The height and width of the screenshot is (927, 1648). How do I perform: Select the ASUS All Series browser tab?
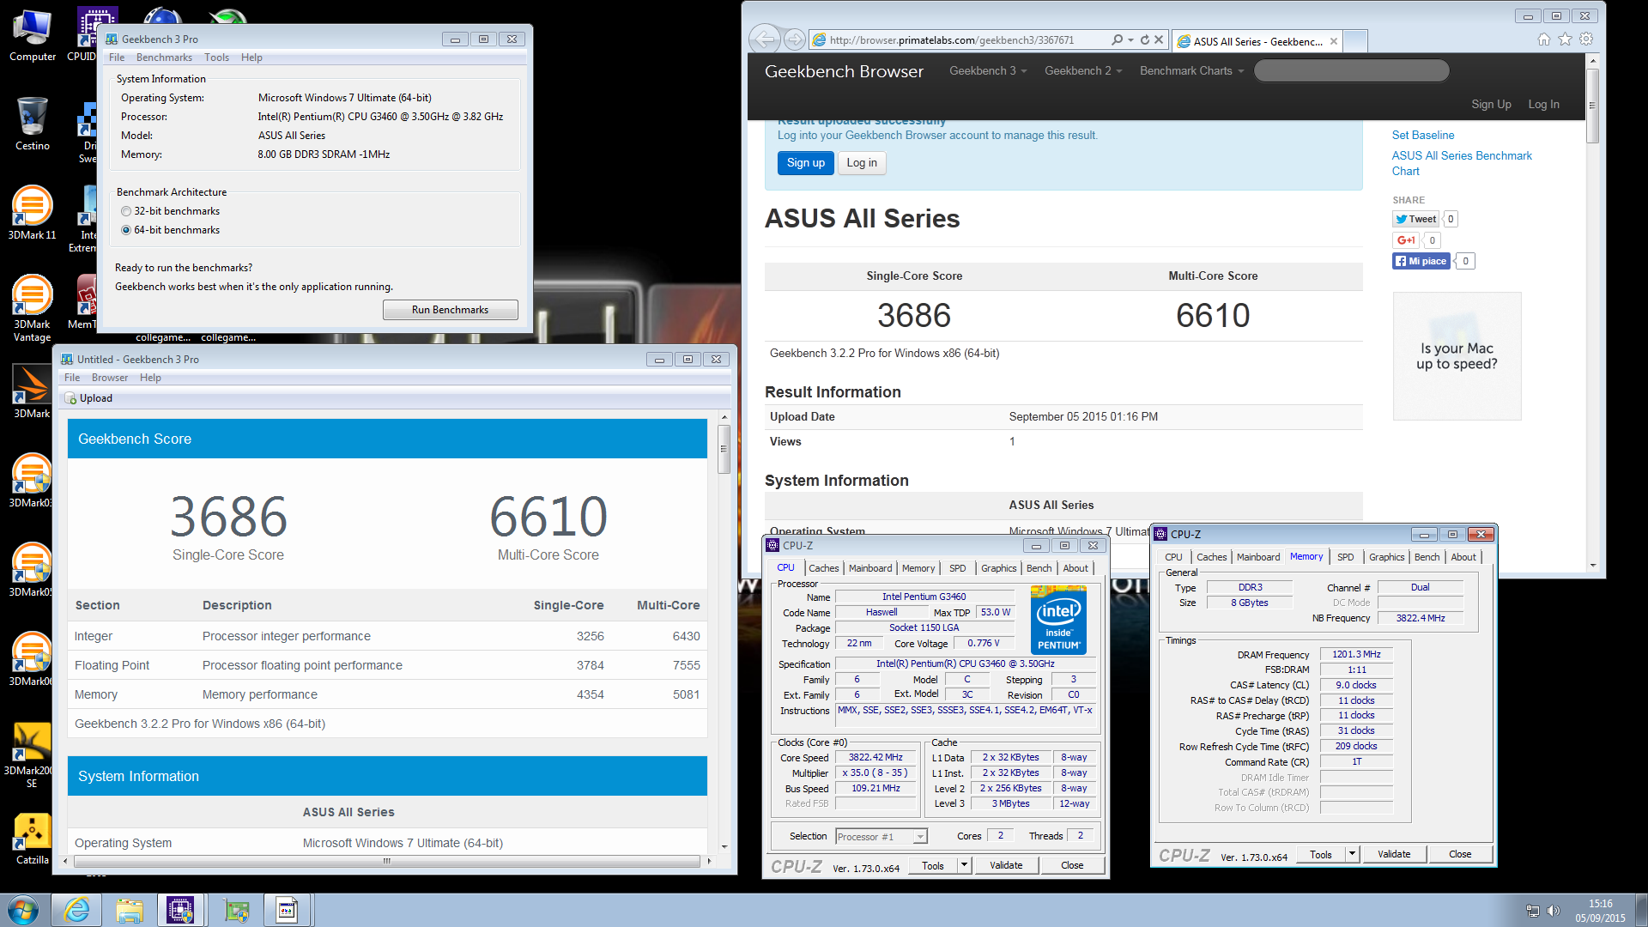click(1257, 41)
